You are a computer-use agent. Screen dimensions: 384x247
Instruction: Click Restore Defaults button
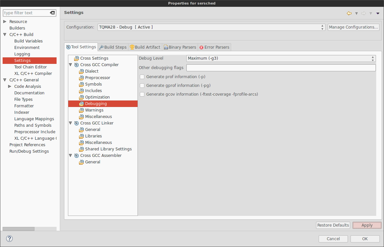coord(333,225)
